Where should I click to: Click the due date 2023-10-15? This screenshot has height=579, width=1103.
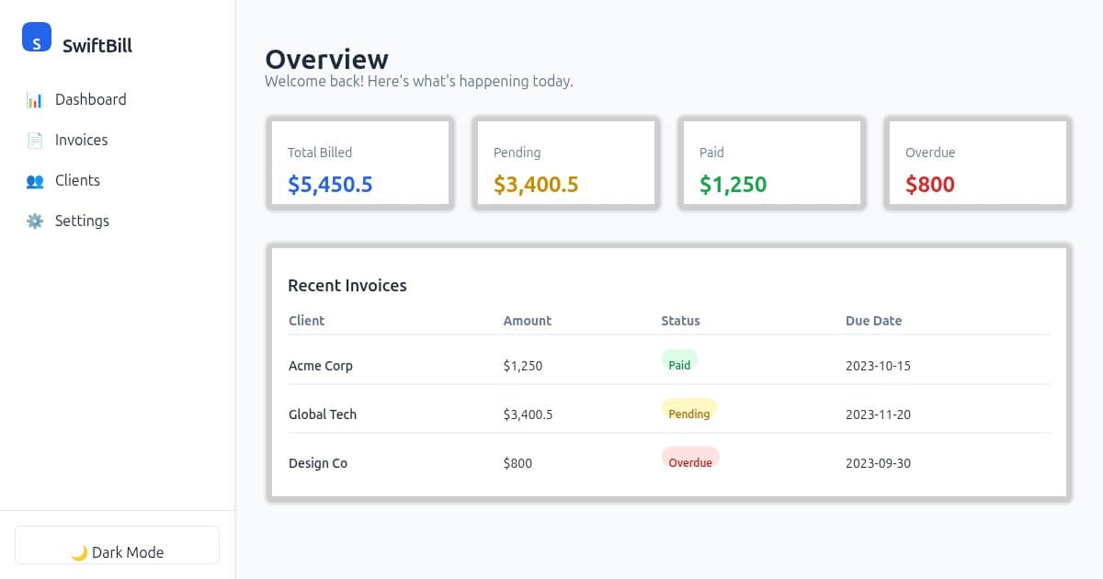pos(878,366)
